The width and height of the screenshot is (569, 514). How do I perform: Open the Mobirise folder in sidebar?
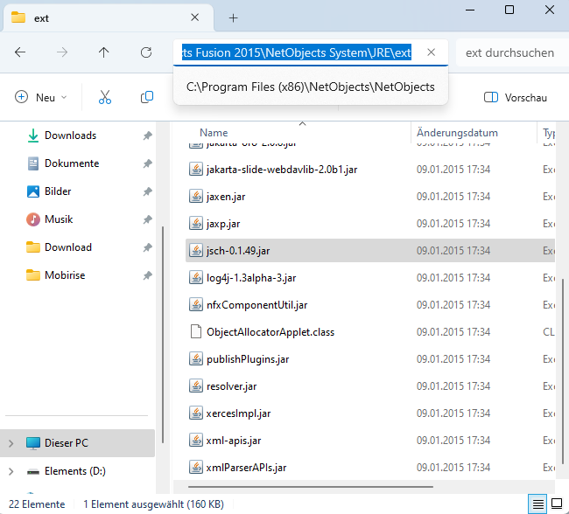coord(67,275)
